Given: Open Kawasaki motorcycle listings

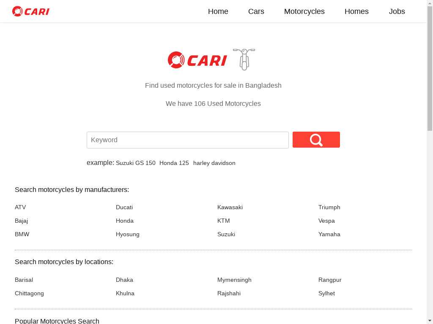Looking at the screenshot, I should (x=230, y=207).
